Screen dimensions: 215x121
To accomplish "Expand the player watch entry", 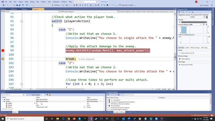I will [3, 99].
